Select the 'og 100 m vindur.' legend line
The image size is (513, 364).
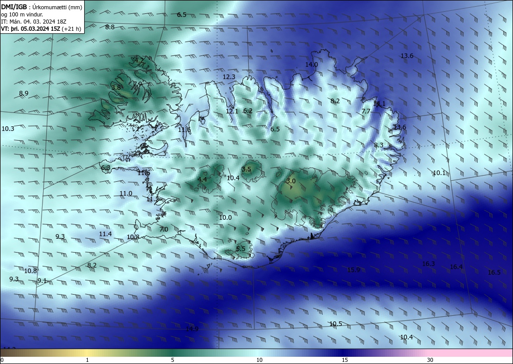tap(22, 14)
